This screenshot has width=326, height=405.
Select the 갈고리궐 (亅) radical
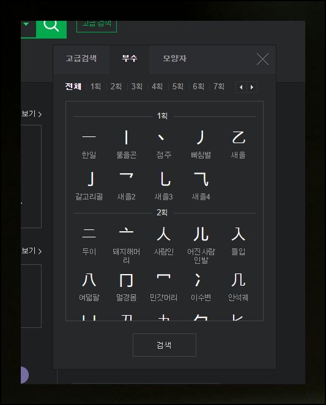pos(89,186)
